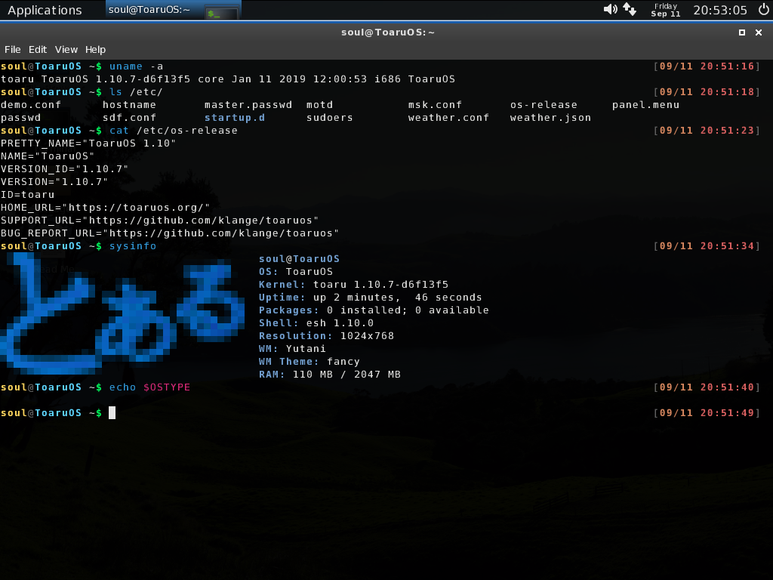This screenshot has width=773, height=580.
Task: Click the power/logout icon
Action: 764,9
